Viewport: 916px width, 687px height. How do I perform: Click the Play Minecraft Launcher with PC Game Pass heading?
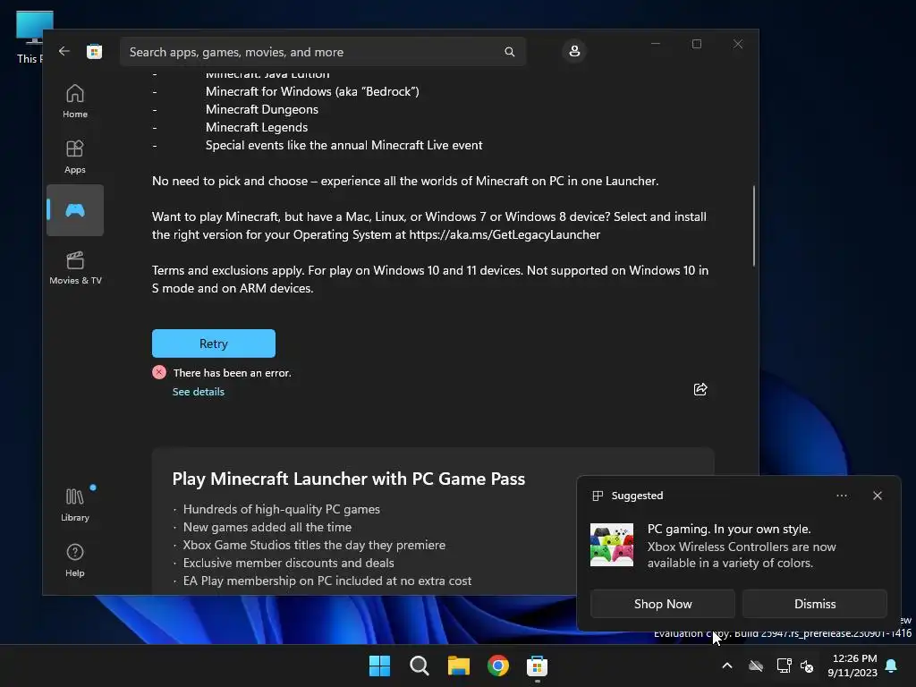[x=349, y=479]
